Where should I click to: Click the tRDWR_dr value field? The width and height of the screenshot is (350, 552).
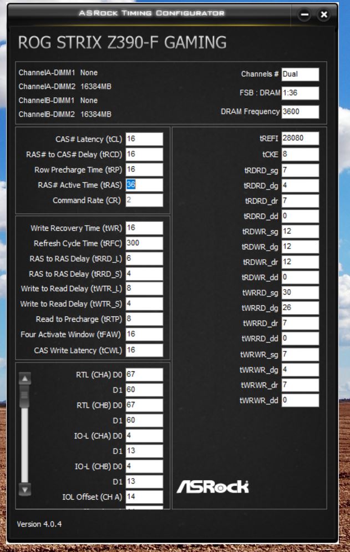(x=300, y=262)
